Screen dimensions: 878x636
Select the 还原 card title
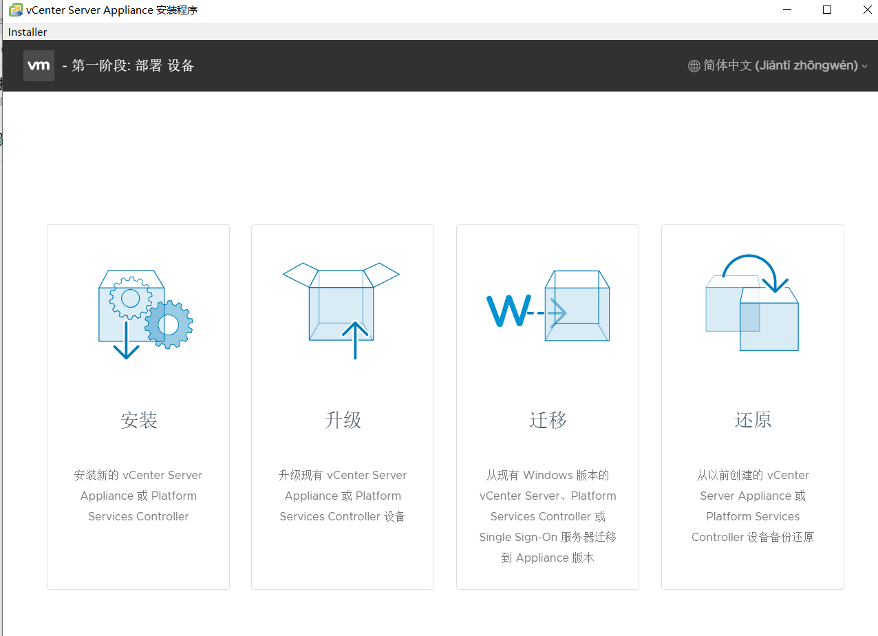[753, 420]
